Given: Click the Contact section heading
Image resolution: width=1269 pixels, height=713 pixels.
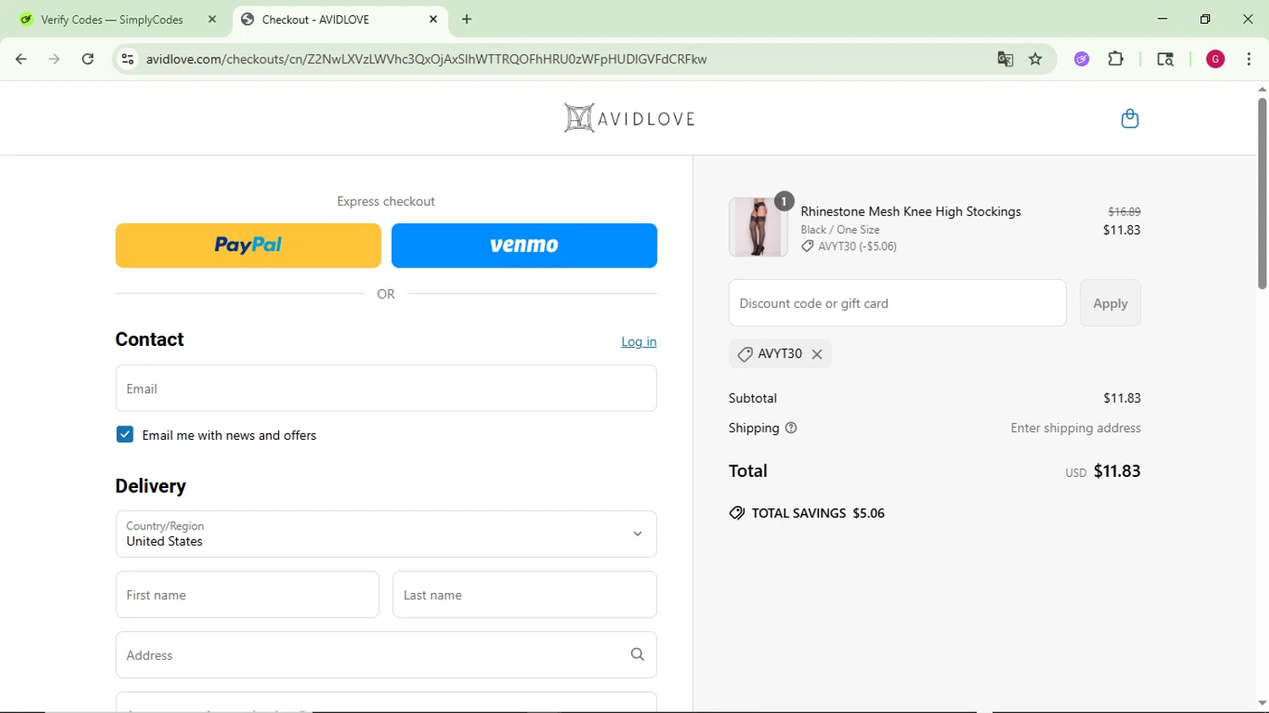Looking at the screenshot, I should pyautogui.click(x=150, y=339).
